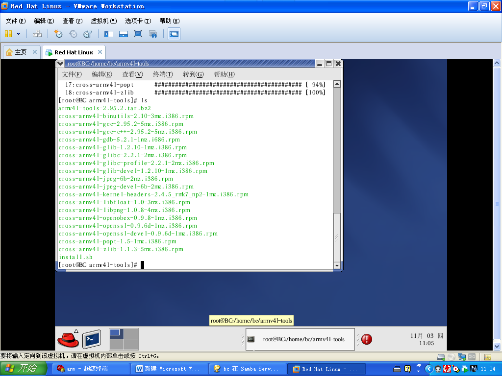Click the revert to snapshot icon

click(x=73, y=34)
